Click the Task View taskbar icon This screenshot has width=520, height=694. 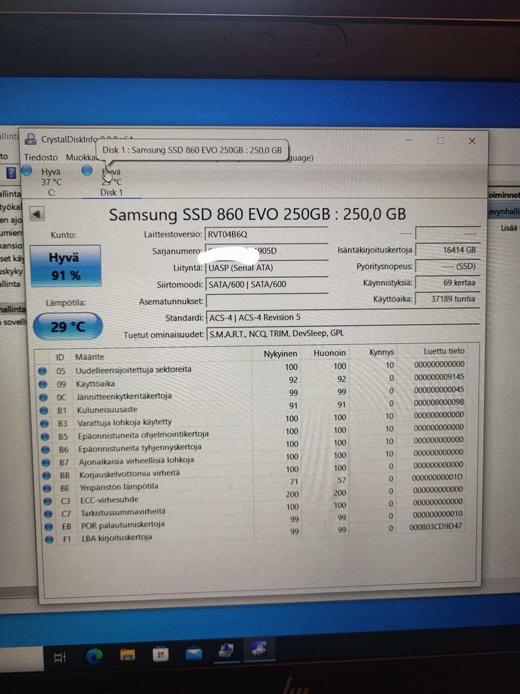click(x=60, y=657)
